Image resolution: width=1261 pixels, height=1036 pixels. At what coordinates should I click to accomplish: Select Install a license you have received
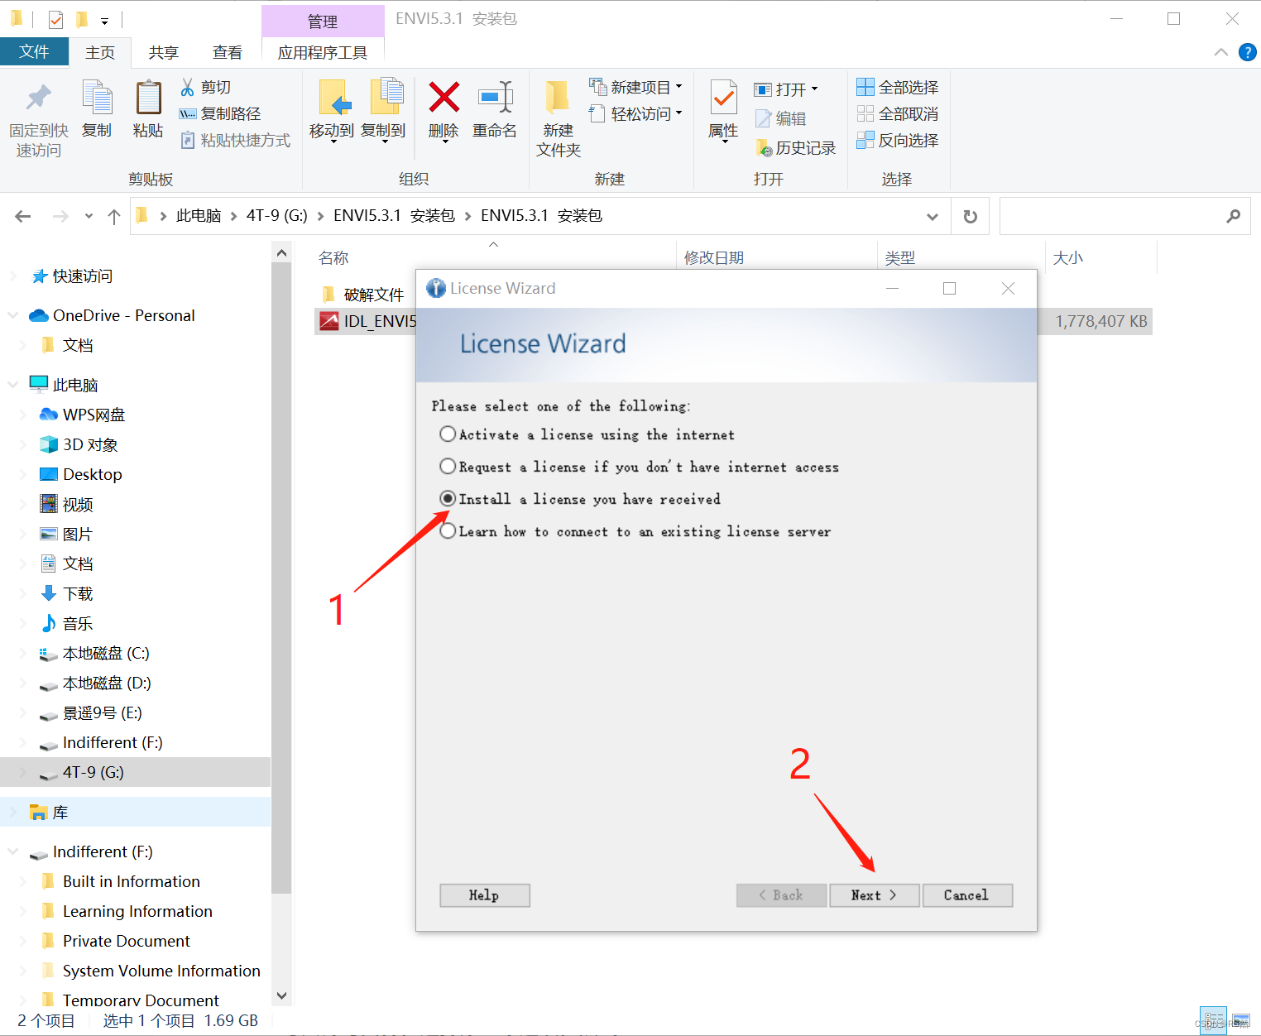(x=448, y=499)
